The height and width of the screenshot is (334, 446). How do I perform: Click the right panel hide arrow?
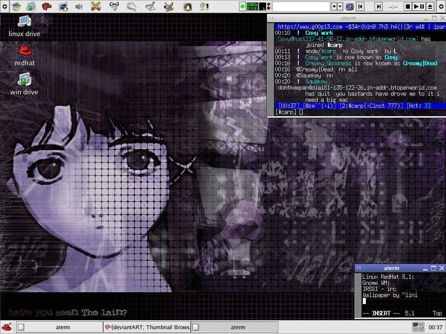441,6
